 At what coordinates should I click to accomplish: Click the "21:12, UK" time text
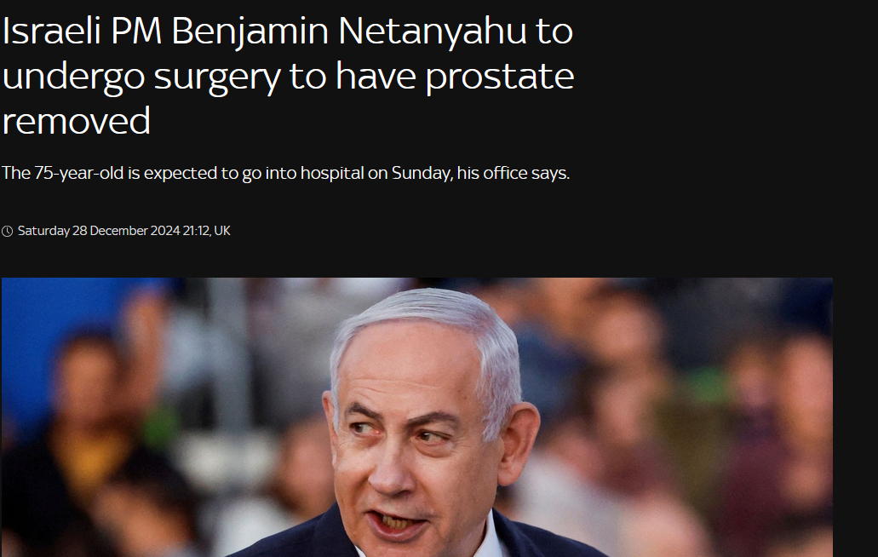207,231
